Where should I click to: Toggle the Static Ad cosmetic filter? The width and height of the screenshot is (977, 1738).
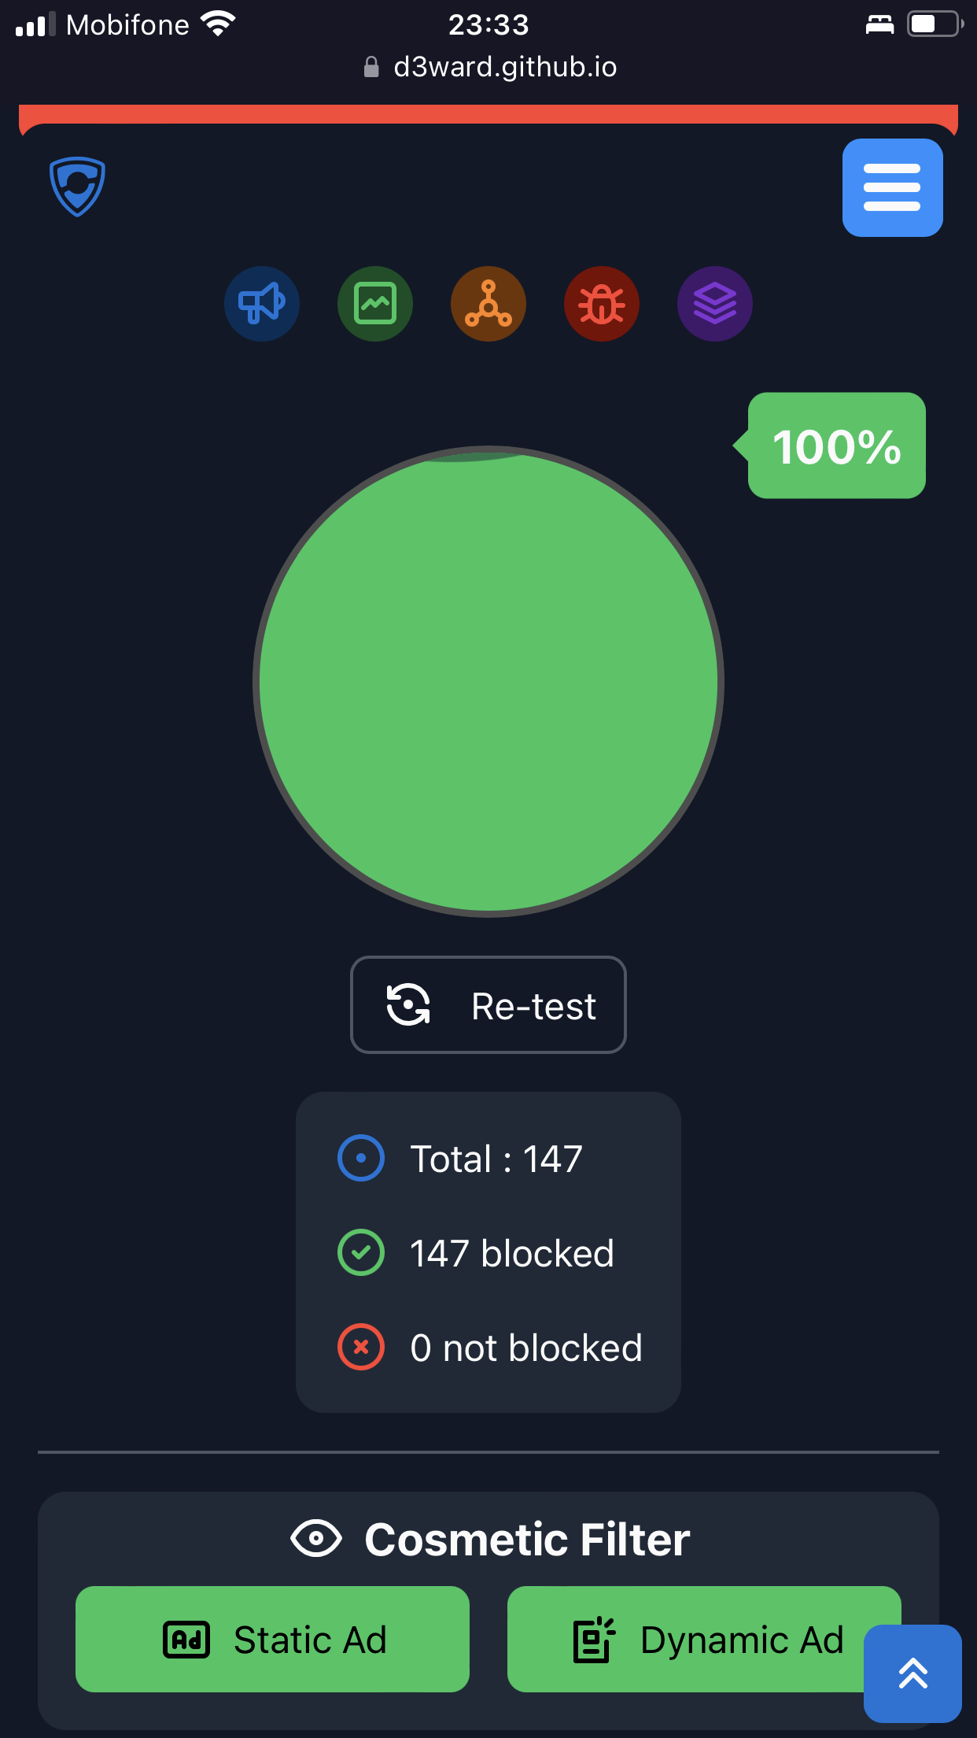[271, 1640]
